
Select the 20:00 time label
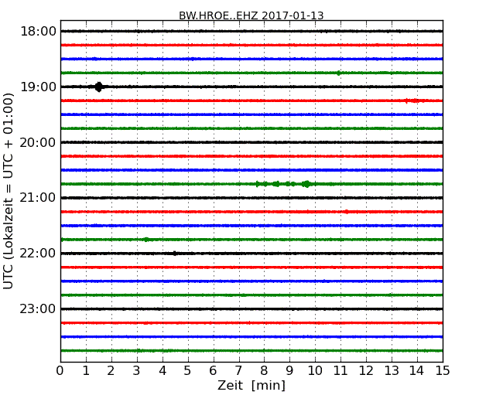pos(38,142)
